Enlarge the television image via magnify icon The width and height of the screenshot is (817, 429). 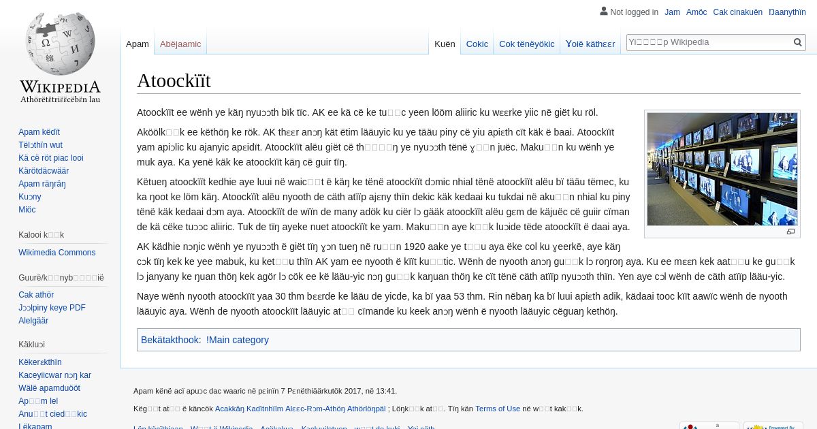click(x=790, y=232)
